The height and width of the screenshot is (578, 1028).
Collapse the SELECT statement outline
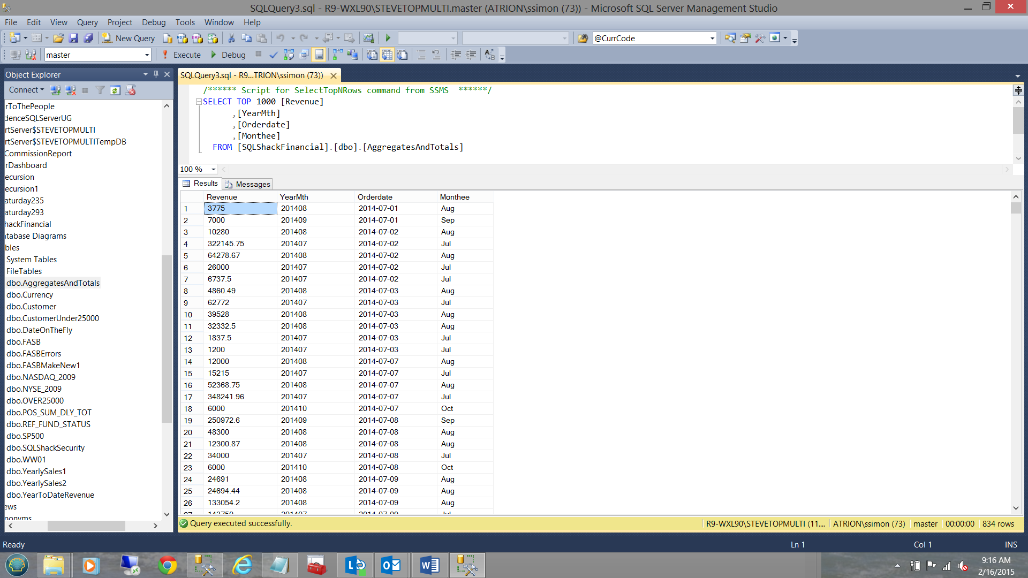click(199, 102)
